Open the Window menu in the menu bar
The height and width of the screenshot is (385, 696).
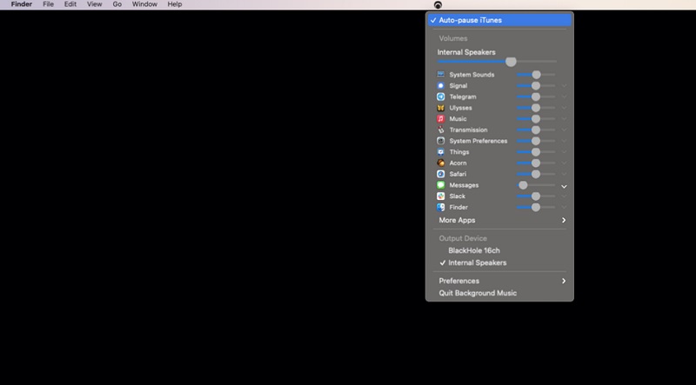tap(145, 4)
